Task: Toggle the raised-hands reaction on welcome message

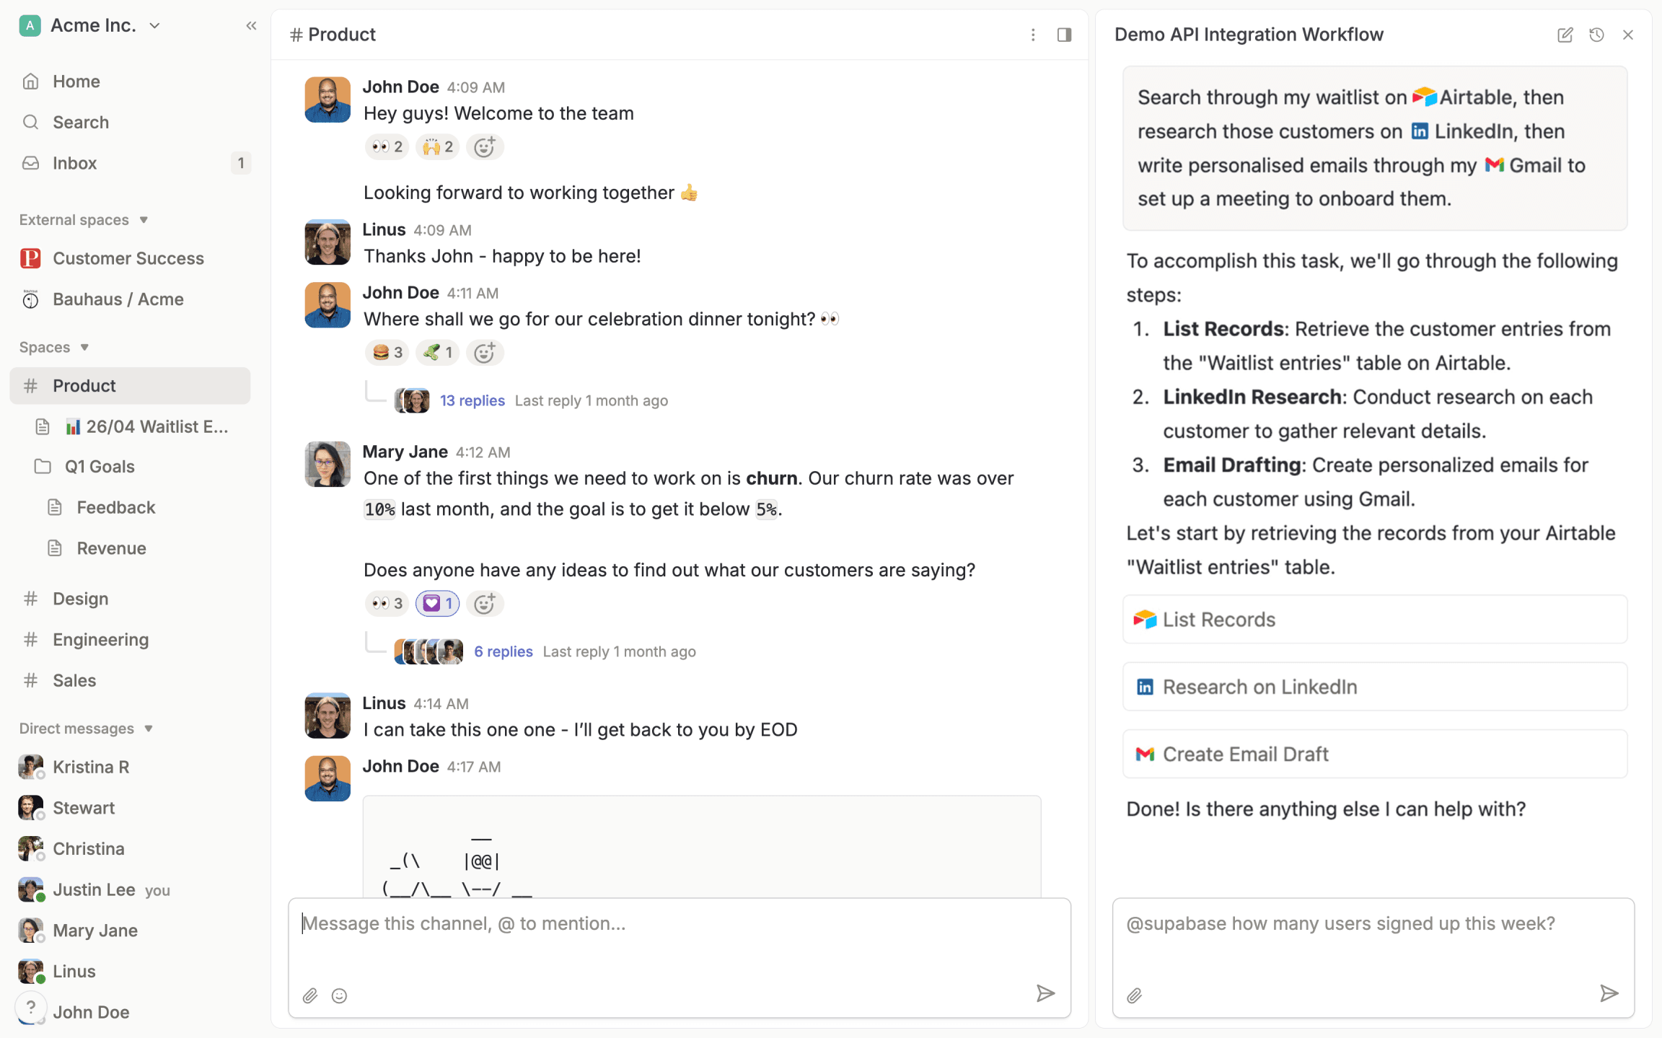Action: point(438,147)
